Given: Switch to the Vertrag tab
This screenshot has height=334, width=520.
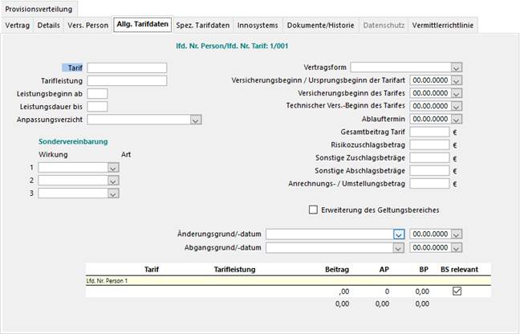Looking at the screenshot, I should point(18,26).
